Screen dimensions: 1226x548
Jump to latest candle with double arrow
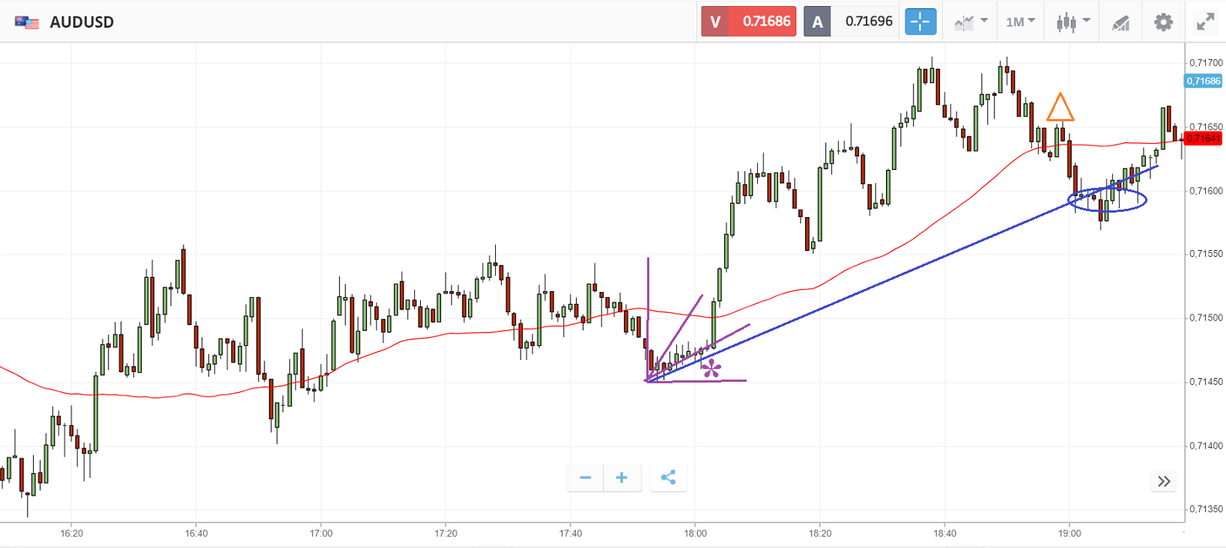tap(1163, 481)
